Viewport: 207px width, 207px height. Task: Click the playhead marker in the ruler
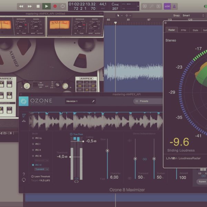[x=115, y=23]
